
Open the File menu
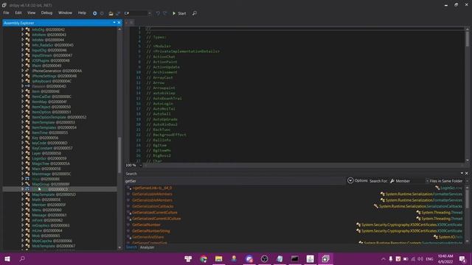tap(6, 13)
